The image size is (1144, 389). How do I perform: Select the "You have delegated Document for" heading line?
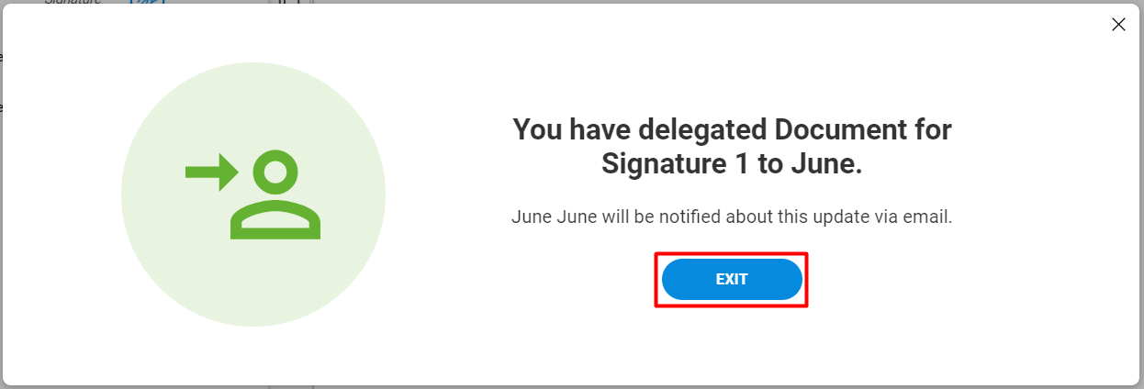coord(732,129)
